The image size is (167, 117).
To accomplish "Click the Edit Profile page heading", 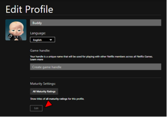I will point(29,9).
